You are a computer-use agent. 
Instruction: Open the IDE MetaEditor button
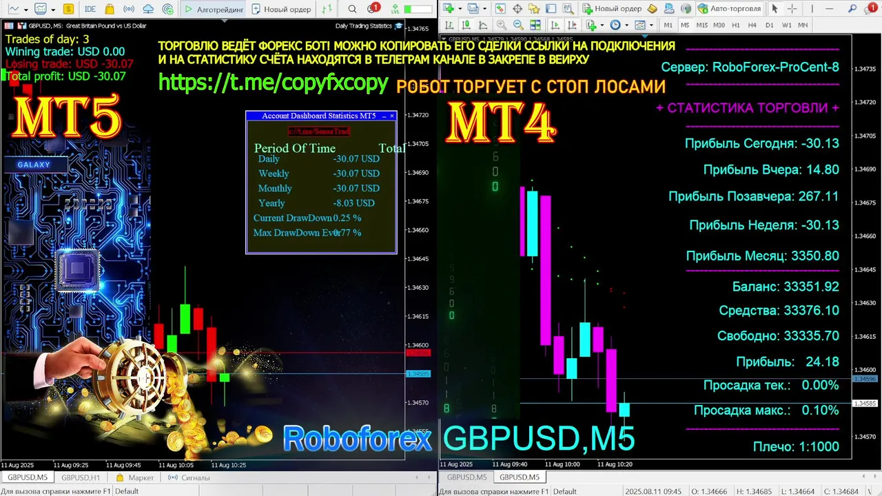coord(90,9)
